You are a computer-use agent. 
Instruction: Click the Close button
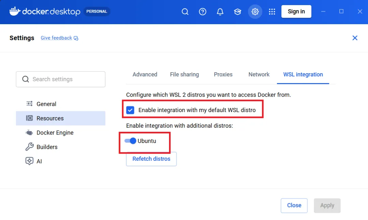click(294, 205)
